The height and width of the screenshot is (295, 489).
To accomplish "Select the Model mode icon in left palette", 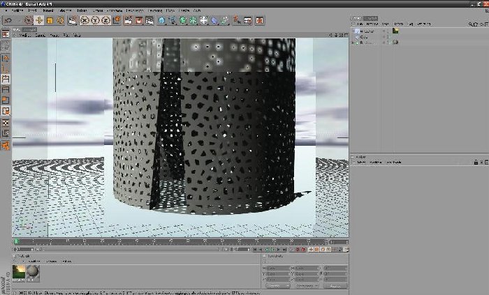I will [6, 58].
